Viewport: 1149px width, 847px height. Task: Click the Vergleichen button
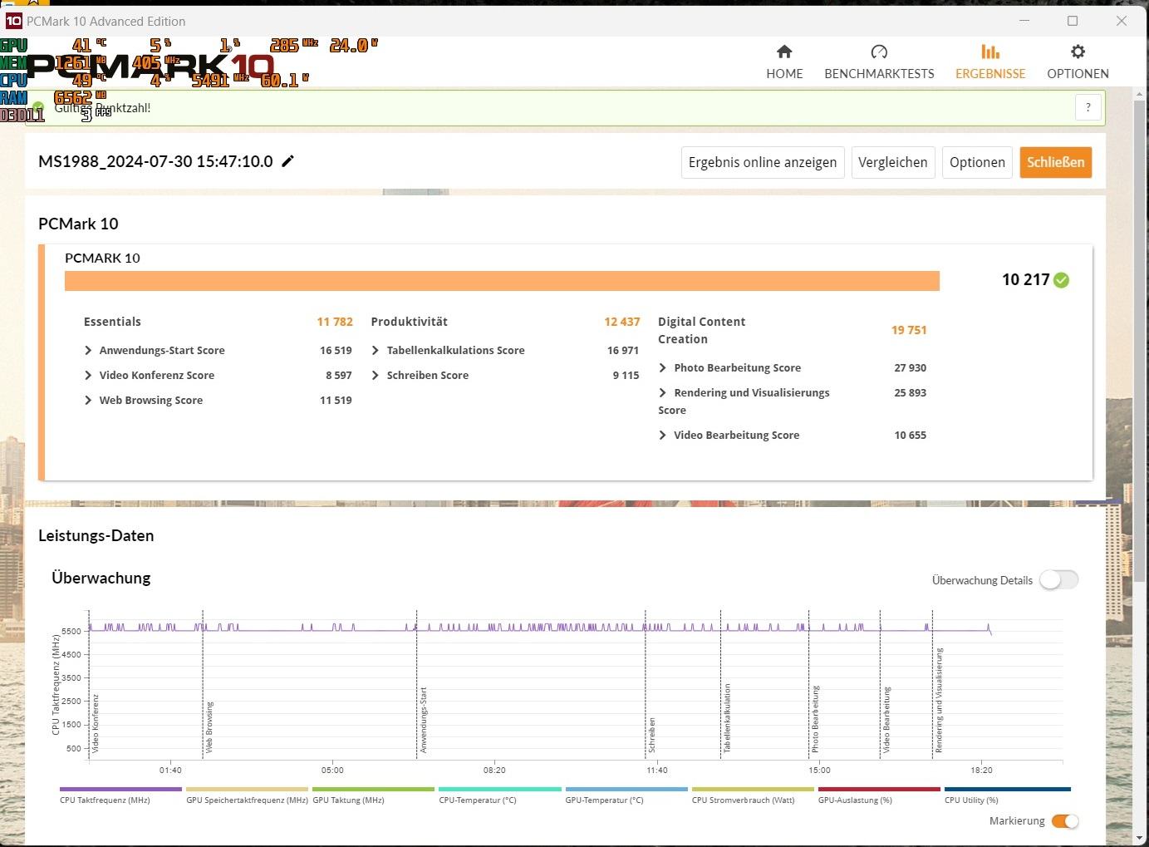tap(893, 162)
